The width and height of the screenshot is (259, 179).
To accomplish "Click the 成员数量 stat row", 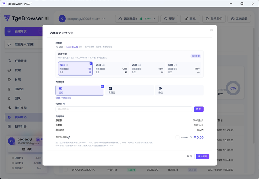I will coord(27,163).
